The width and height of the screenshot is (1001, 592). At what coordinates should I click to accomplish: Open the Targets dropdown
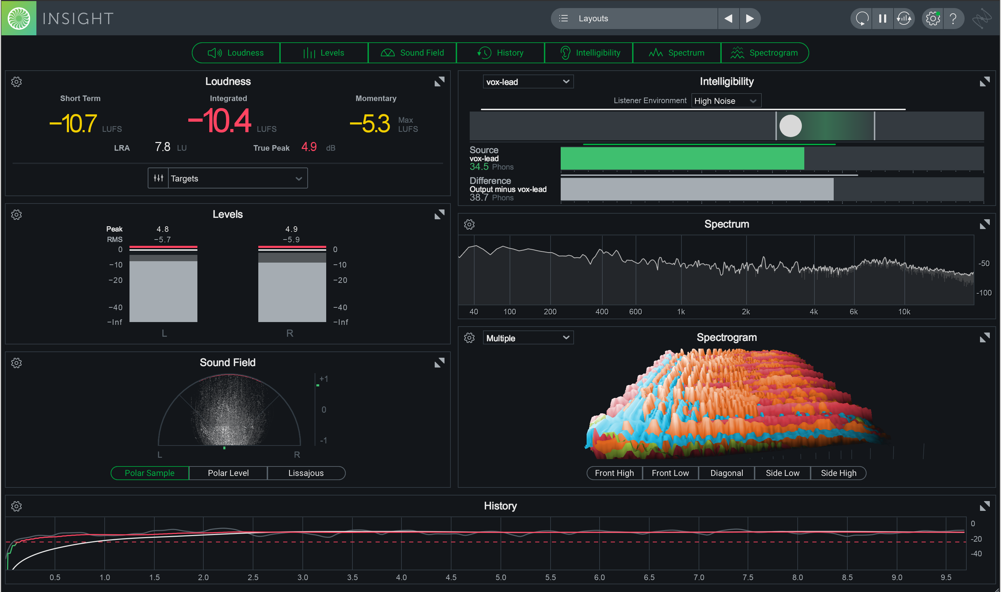pos(238,178)
